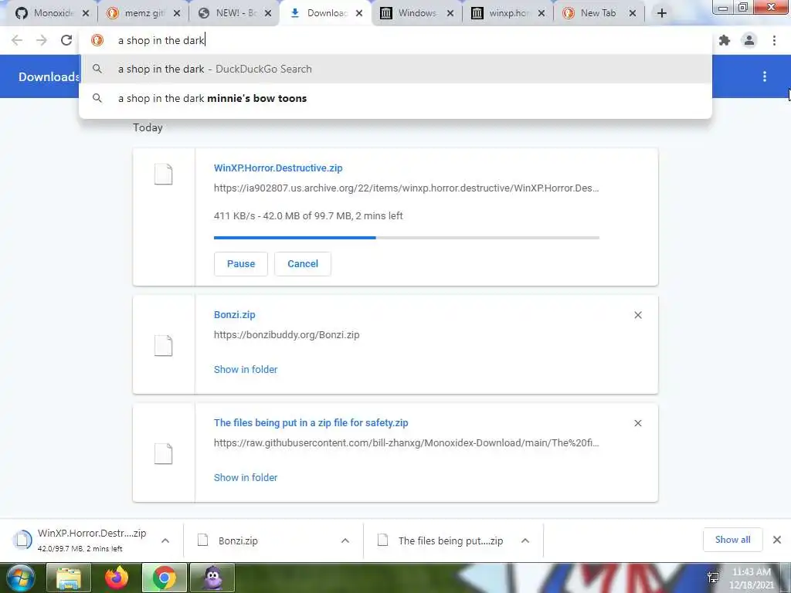Image resolution: width=791 pixels, height=593 pixels.
Task: Click the '411 KB/s - 42.0 MB' status text
Action: 308,216
